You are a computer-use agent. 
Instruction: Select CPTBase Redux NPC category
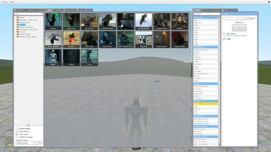coord(25,22)
